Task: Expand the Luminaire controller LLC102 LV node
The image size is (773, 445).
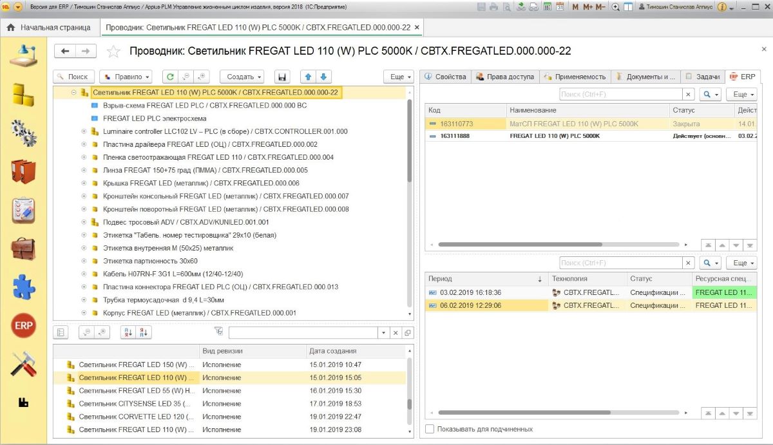Action: (84, 131)
